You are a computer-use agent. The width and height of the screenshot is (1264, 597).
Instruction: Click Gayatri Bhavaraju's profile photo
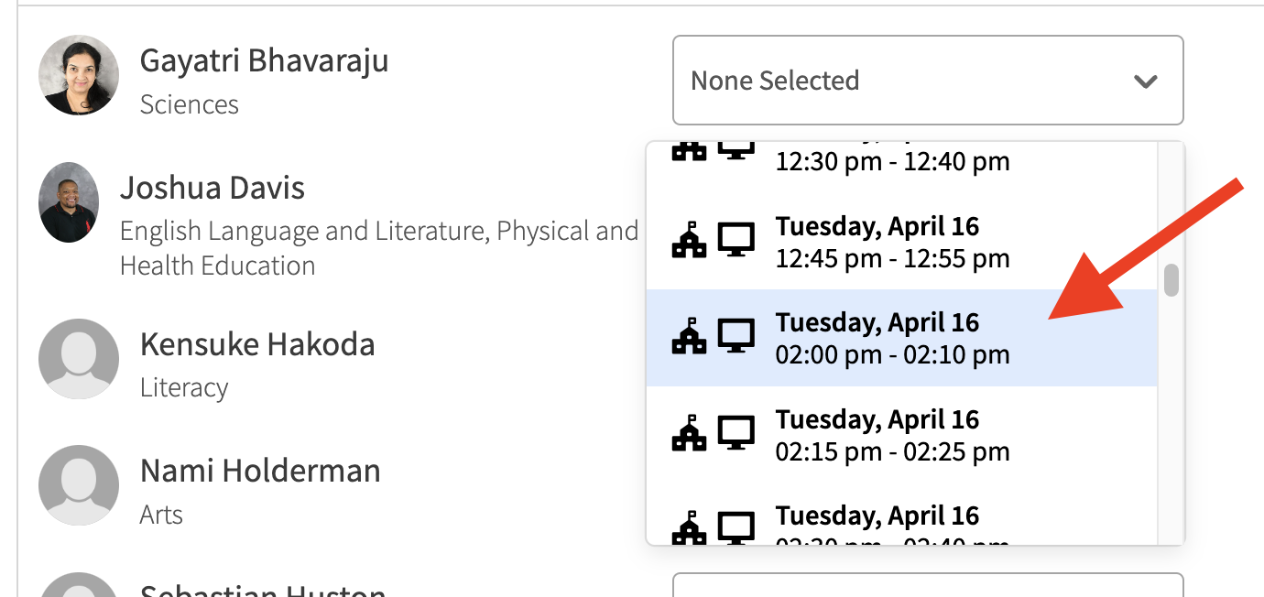tap(79, 75)
